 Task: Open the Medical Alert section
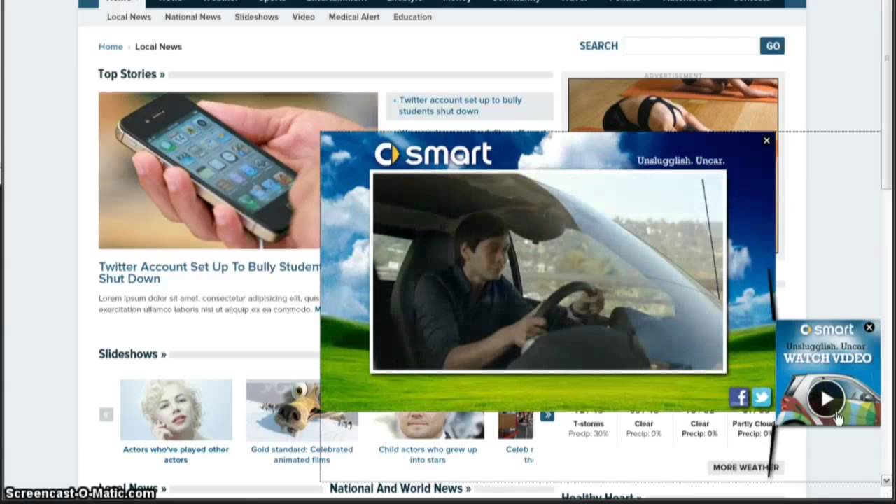353,17
